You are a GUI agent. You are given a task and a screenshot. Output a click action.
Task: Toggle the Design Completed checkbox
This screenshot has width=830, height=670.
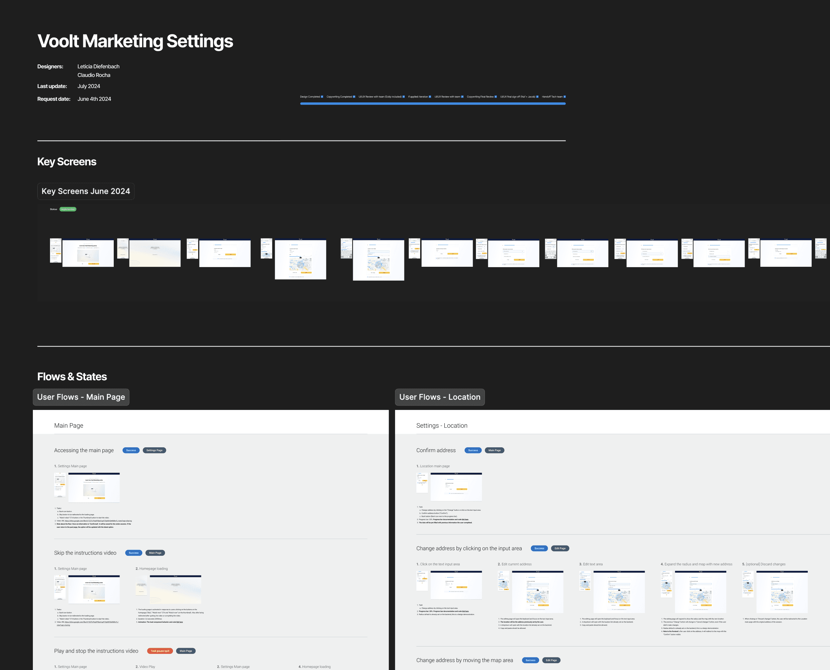(322, 97)
